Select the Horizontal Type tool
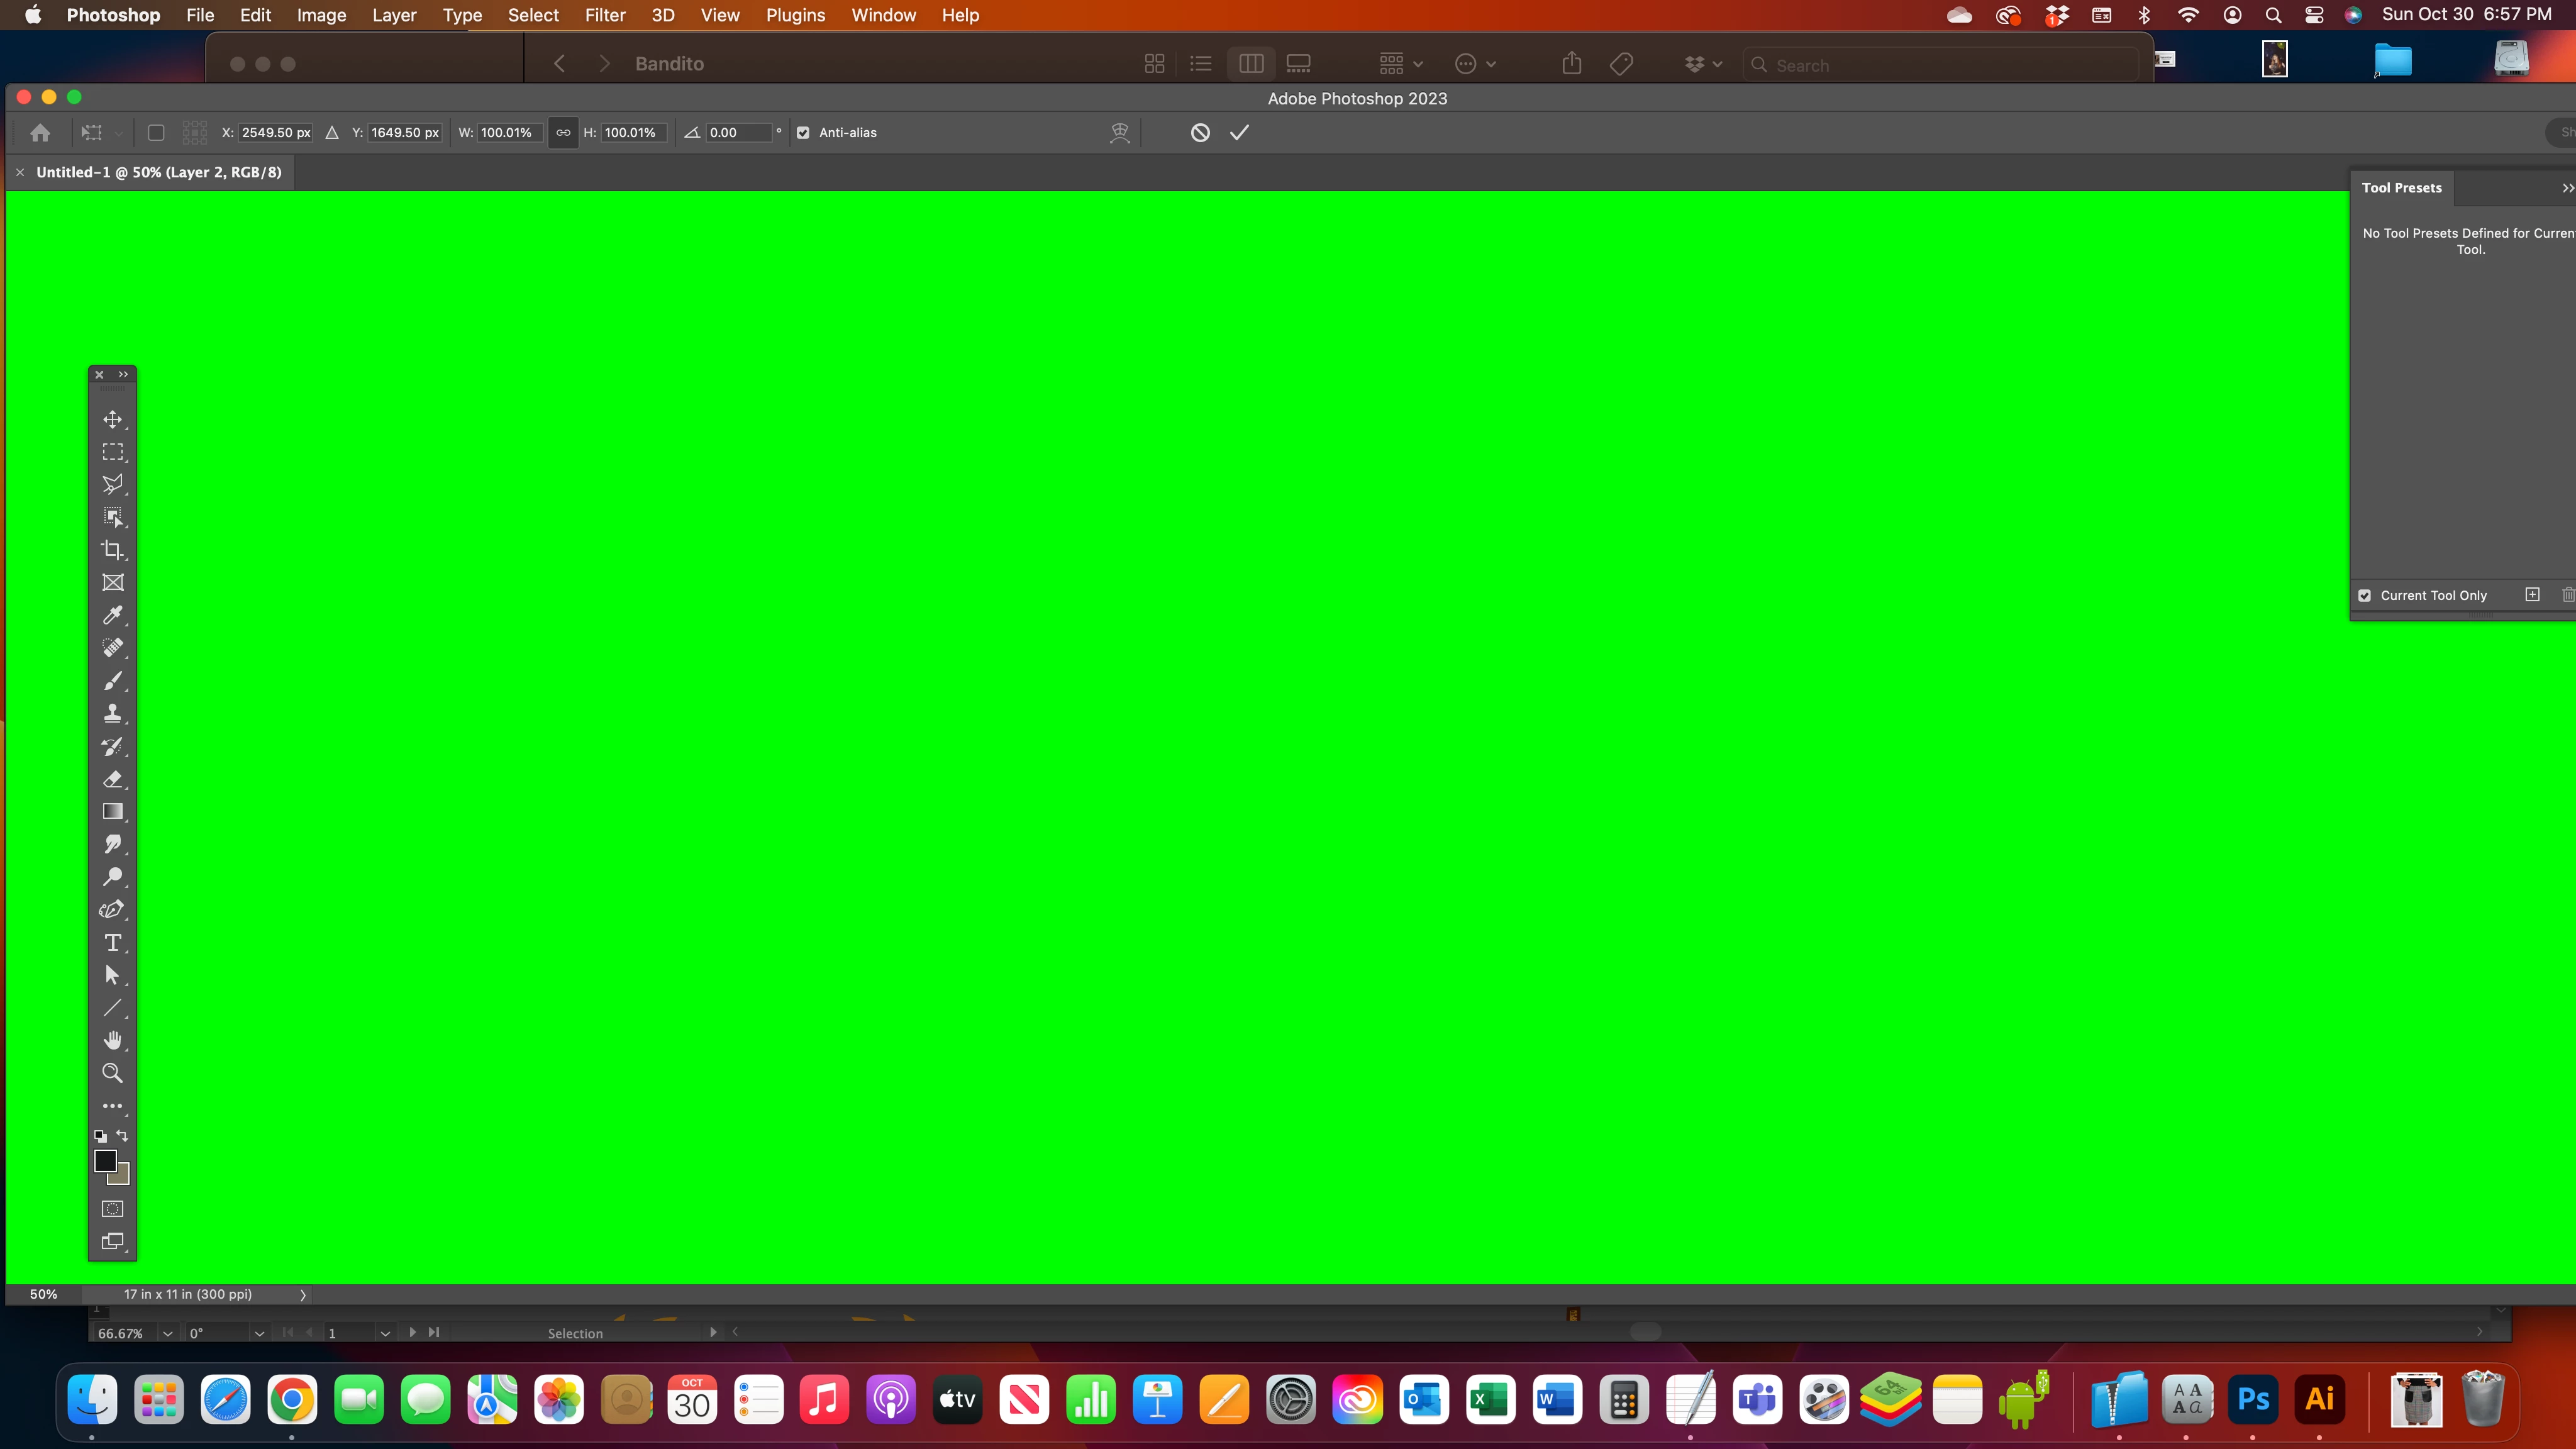Screen dimensions: 2576x1449 coord(112,943)
